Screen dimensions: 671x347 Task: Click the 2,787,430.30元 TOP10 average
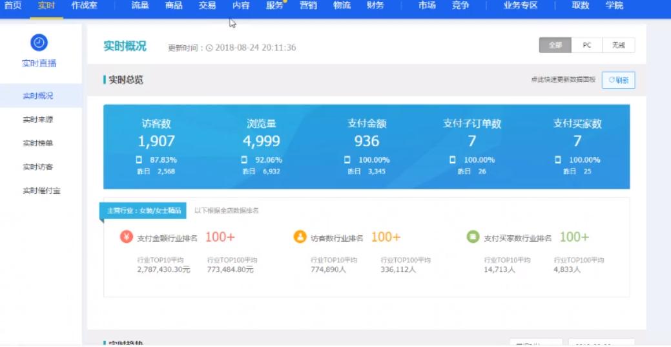point(164,270)
